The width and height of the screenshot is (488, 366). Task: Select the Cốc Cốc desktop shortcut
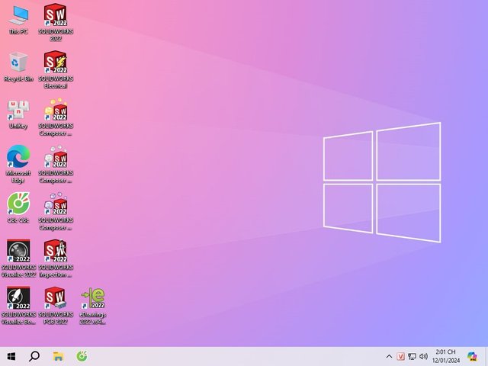pyautogui.click(x=18, y=207)
